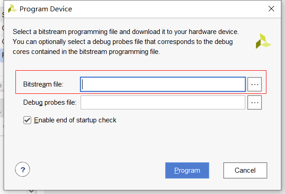Open help with the question mark button

click(x=23, y=170)
